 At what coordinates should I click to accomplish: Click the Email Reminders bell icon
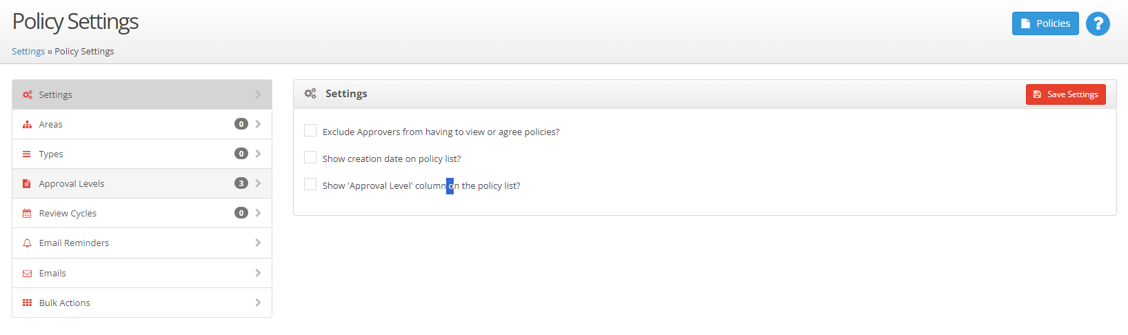(x=27, y=243)
